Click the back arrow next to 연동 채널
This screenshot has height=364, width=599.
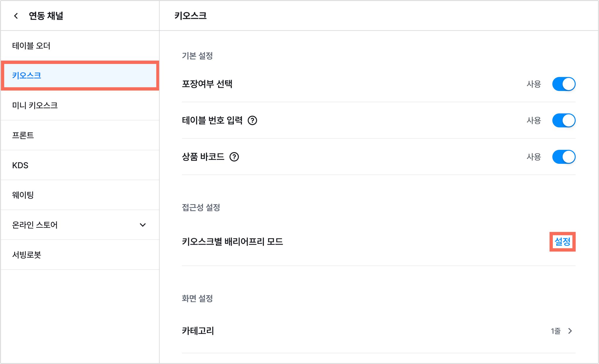(16, 16)
